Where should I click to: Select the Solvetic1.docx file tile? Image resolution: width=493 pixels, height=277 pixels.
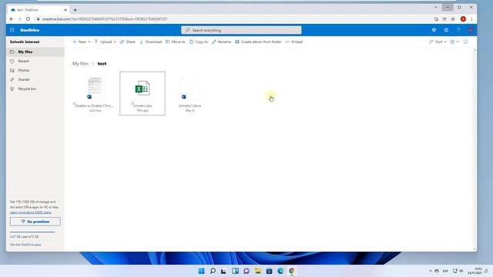pyautogui.click(x=189, y=93)
